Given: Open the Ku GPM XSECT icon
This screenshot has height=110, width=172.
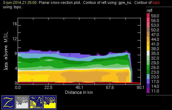Looking at the screenshot, I should click(x=36, y=102).
